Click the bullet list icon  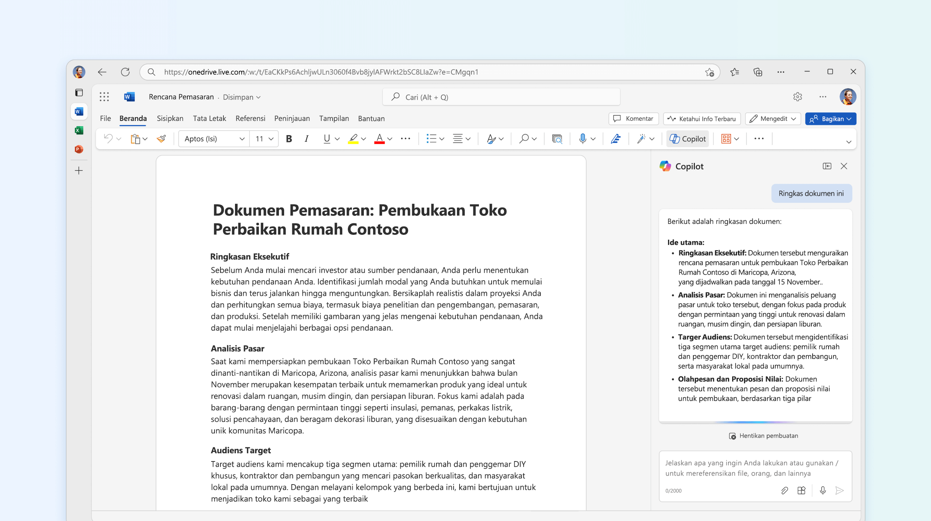click(431, 139)
